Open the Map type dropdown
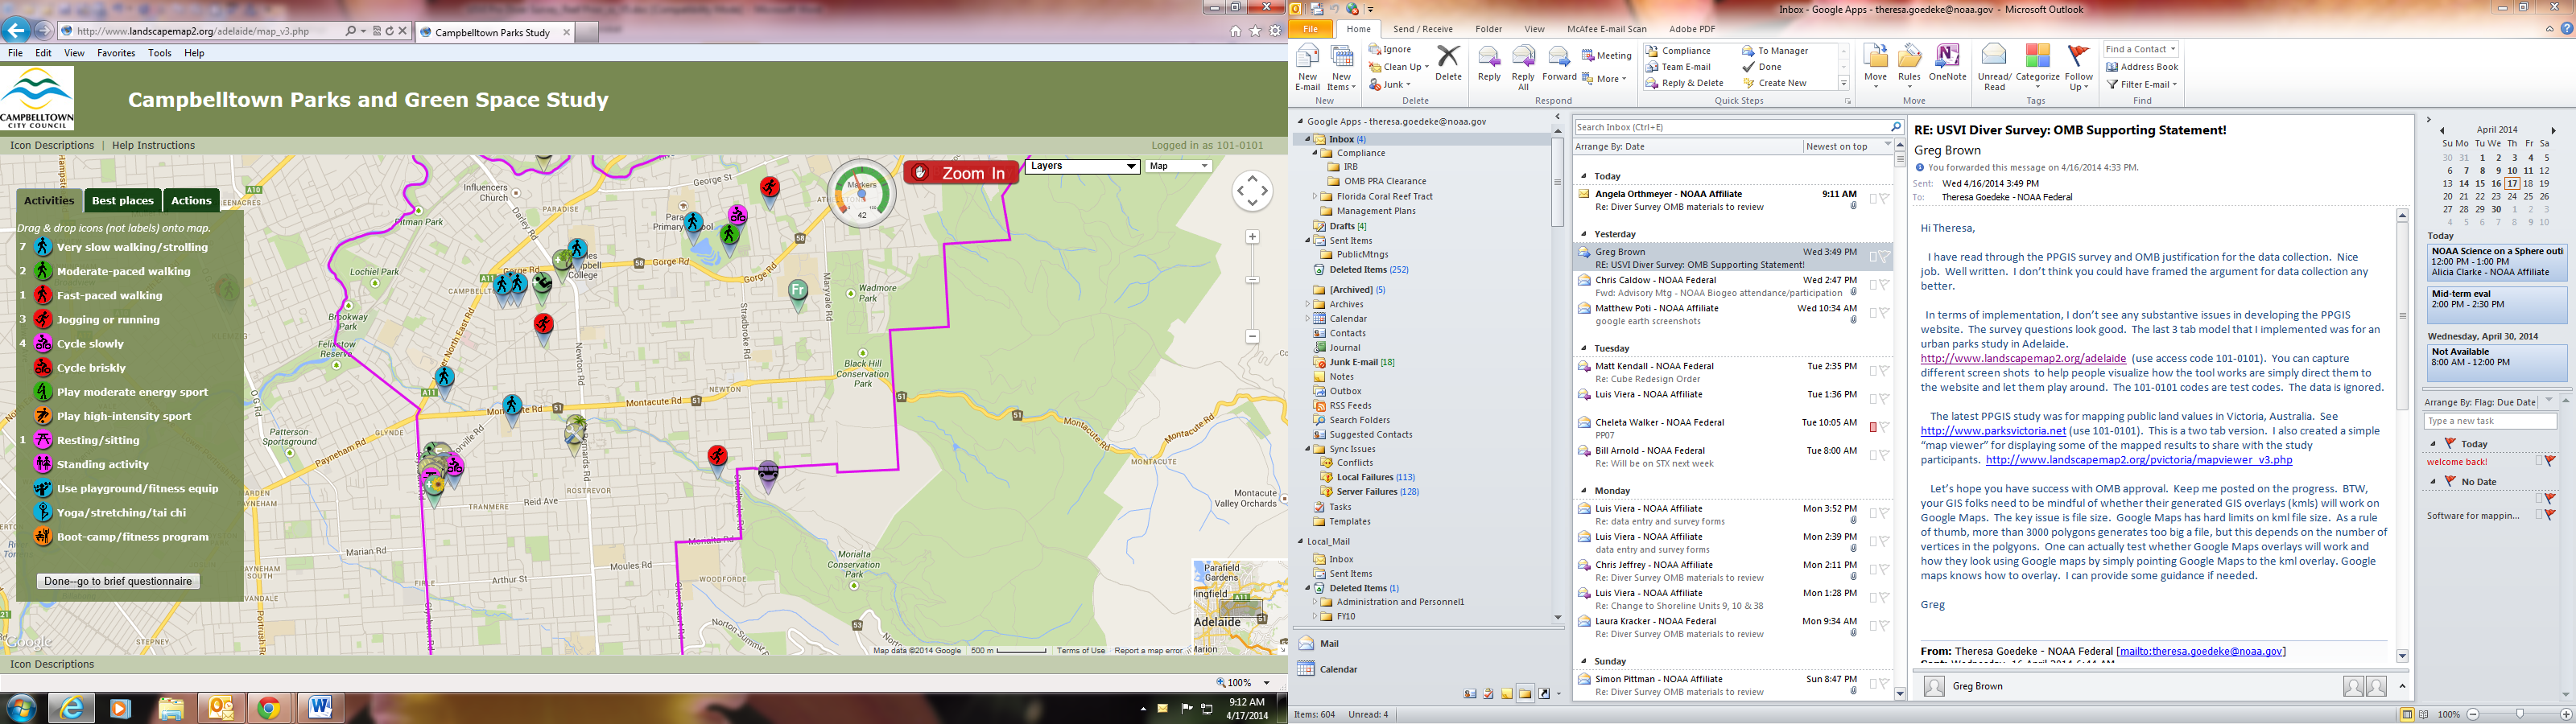Image resolution: width=2576 pixels, height=724 pixels. click(1179, 166)
